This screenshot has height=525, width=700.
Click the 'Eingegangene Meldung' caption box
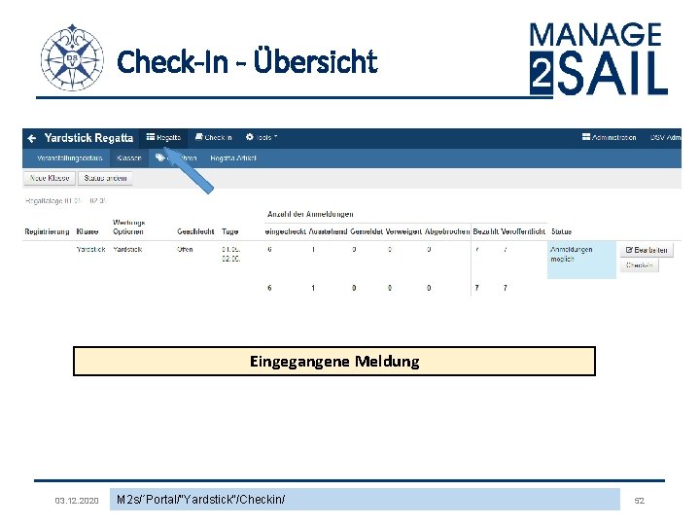click(334, 361)
